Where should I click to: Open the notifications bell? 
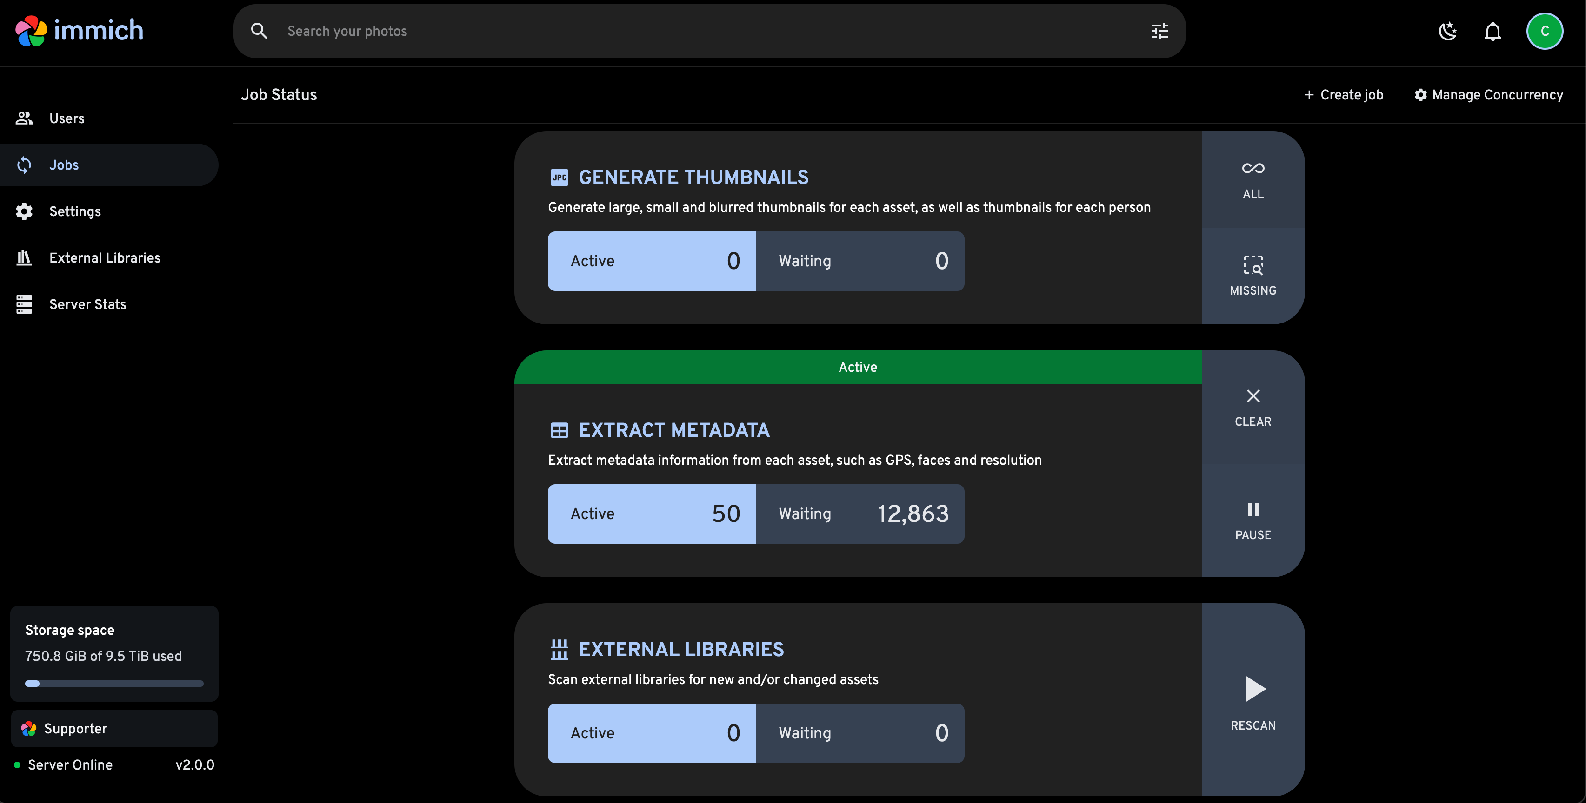1493,32
